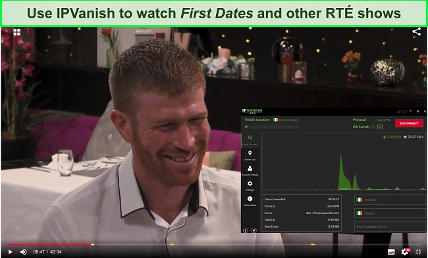This screenshot has width=428, height=258.
Task: Click the OpenVPN protocol label at top
Action: [x=383, y=119]
